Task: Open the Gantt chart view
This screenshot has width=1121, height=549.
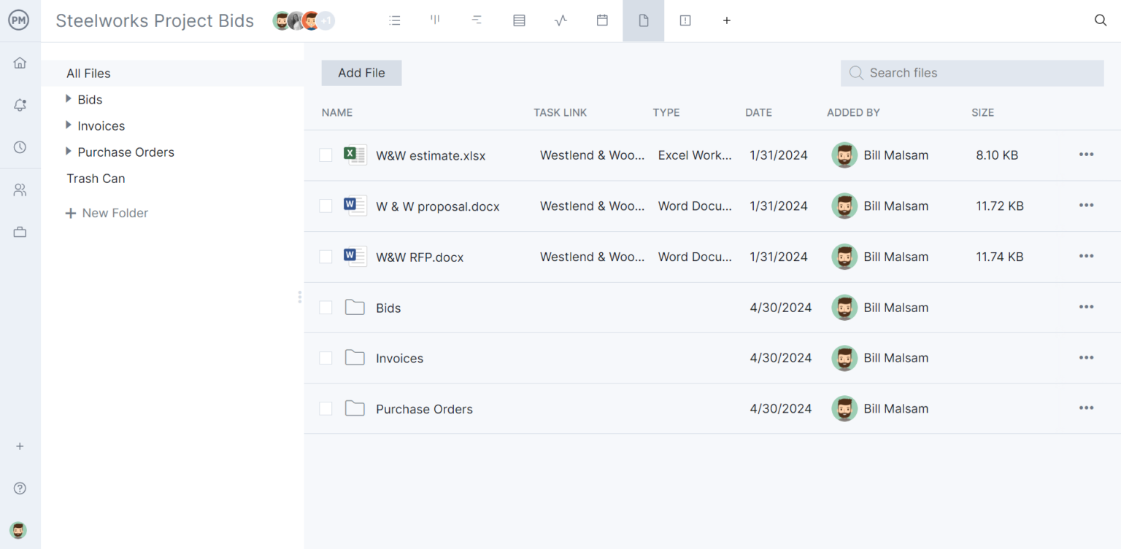Action: [477, 20]
